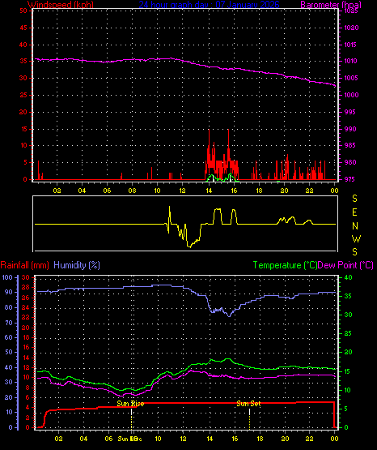The image size is (377, 450).
Task: Click the '50' value on the windspeed axis
Action: pos(23,11)
